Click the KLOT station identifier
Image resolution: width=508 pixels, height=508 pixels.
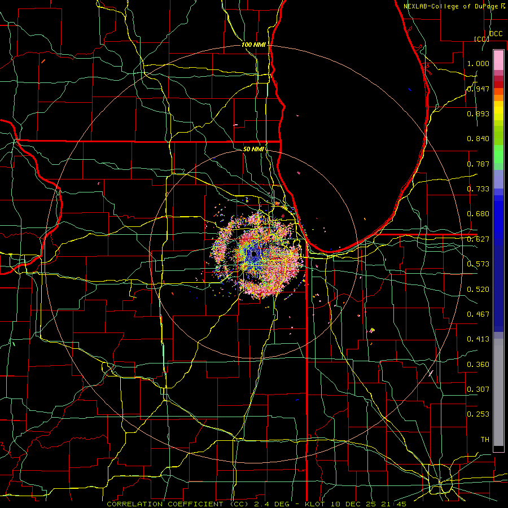314,504
